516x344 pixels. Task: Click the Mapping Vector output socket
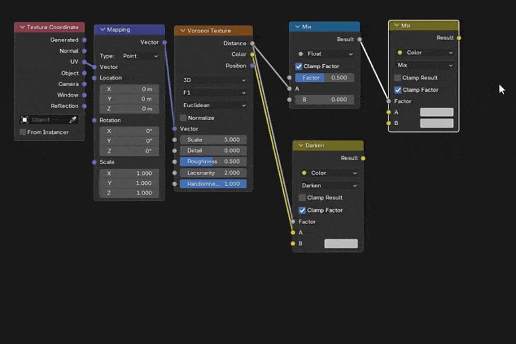pyautogui.click(x=165, y=42)
